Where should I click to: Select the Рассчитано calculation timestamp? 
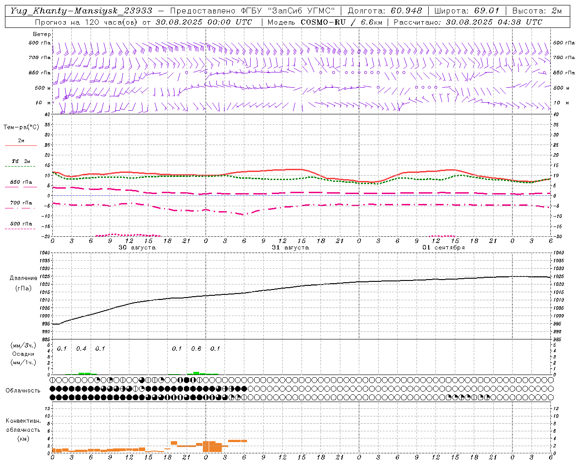click(468, 22)
